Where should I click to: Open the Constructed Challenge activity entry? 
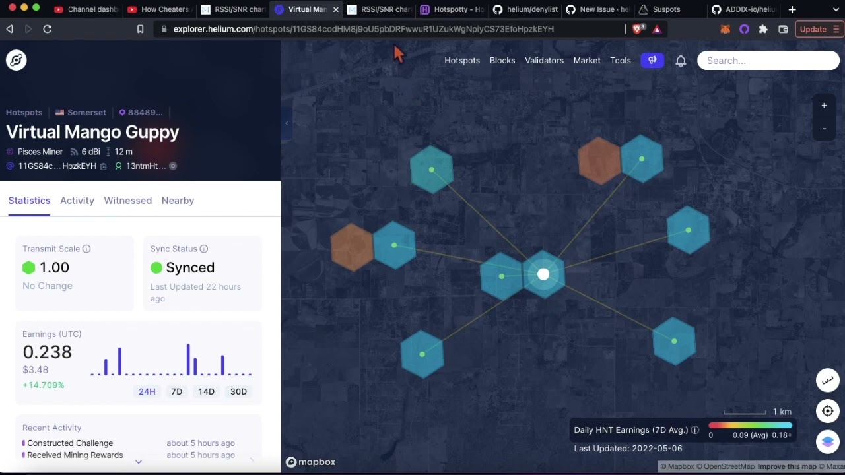tap(70, 443)
